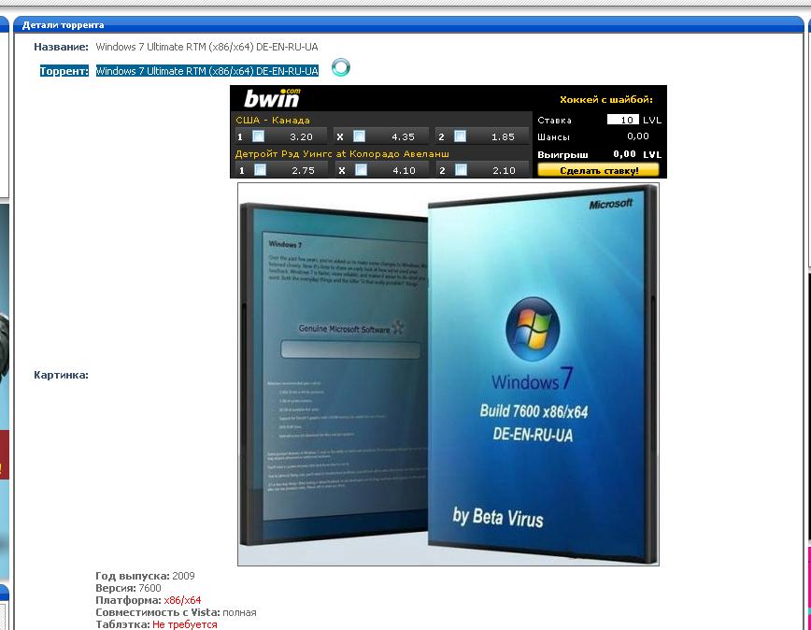The width and height of the screenshot is (811, 630).
Task: Click the circular refresh icon beside torrent link
Action: pos(341,67)
